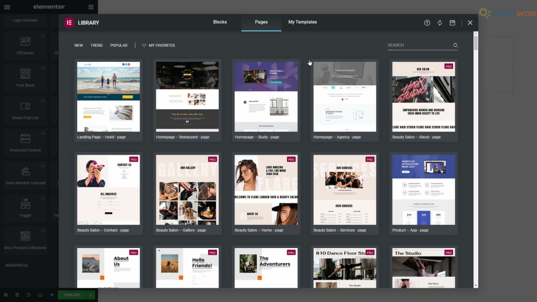The width and height of the screenshot is (537, 302).
Task: Open Homepage – Agency template thumbnail
Action: 345,96
